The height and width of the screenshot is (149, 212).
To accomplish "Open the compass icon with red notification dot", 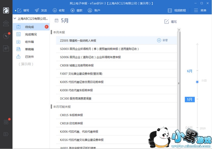I will [x=6, y=36].
